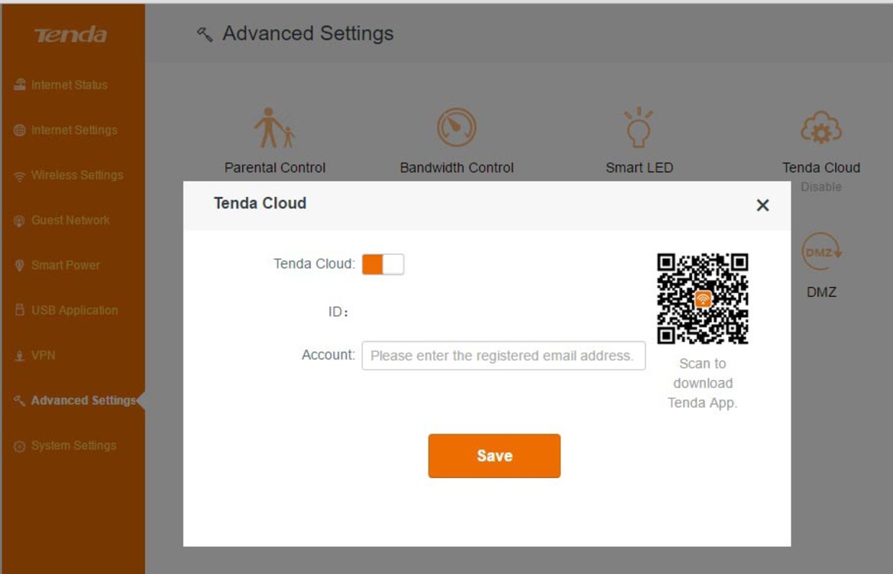
Task: Click the "Tenda Cloud:" label beside the switch
Action: 314,264
